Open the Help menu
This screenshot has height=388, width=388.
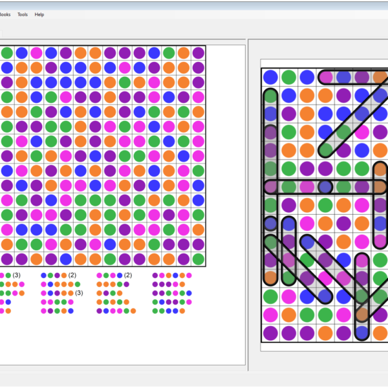39,14
